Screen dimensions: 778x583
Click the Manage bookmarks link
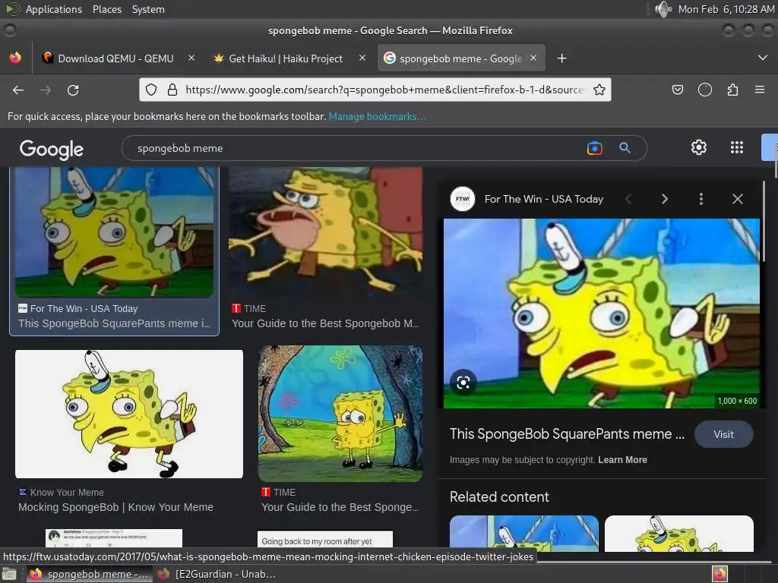tap(377, 116)
